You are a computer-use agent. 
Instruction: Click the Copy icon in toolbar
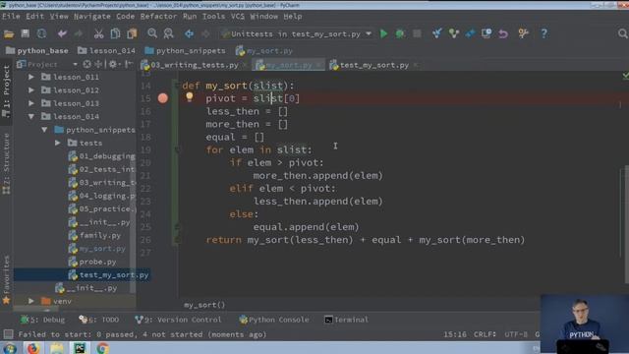pyautogui.click(x=115, y=33)
